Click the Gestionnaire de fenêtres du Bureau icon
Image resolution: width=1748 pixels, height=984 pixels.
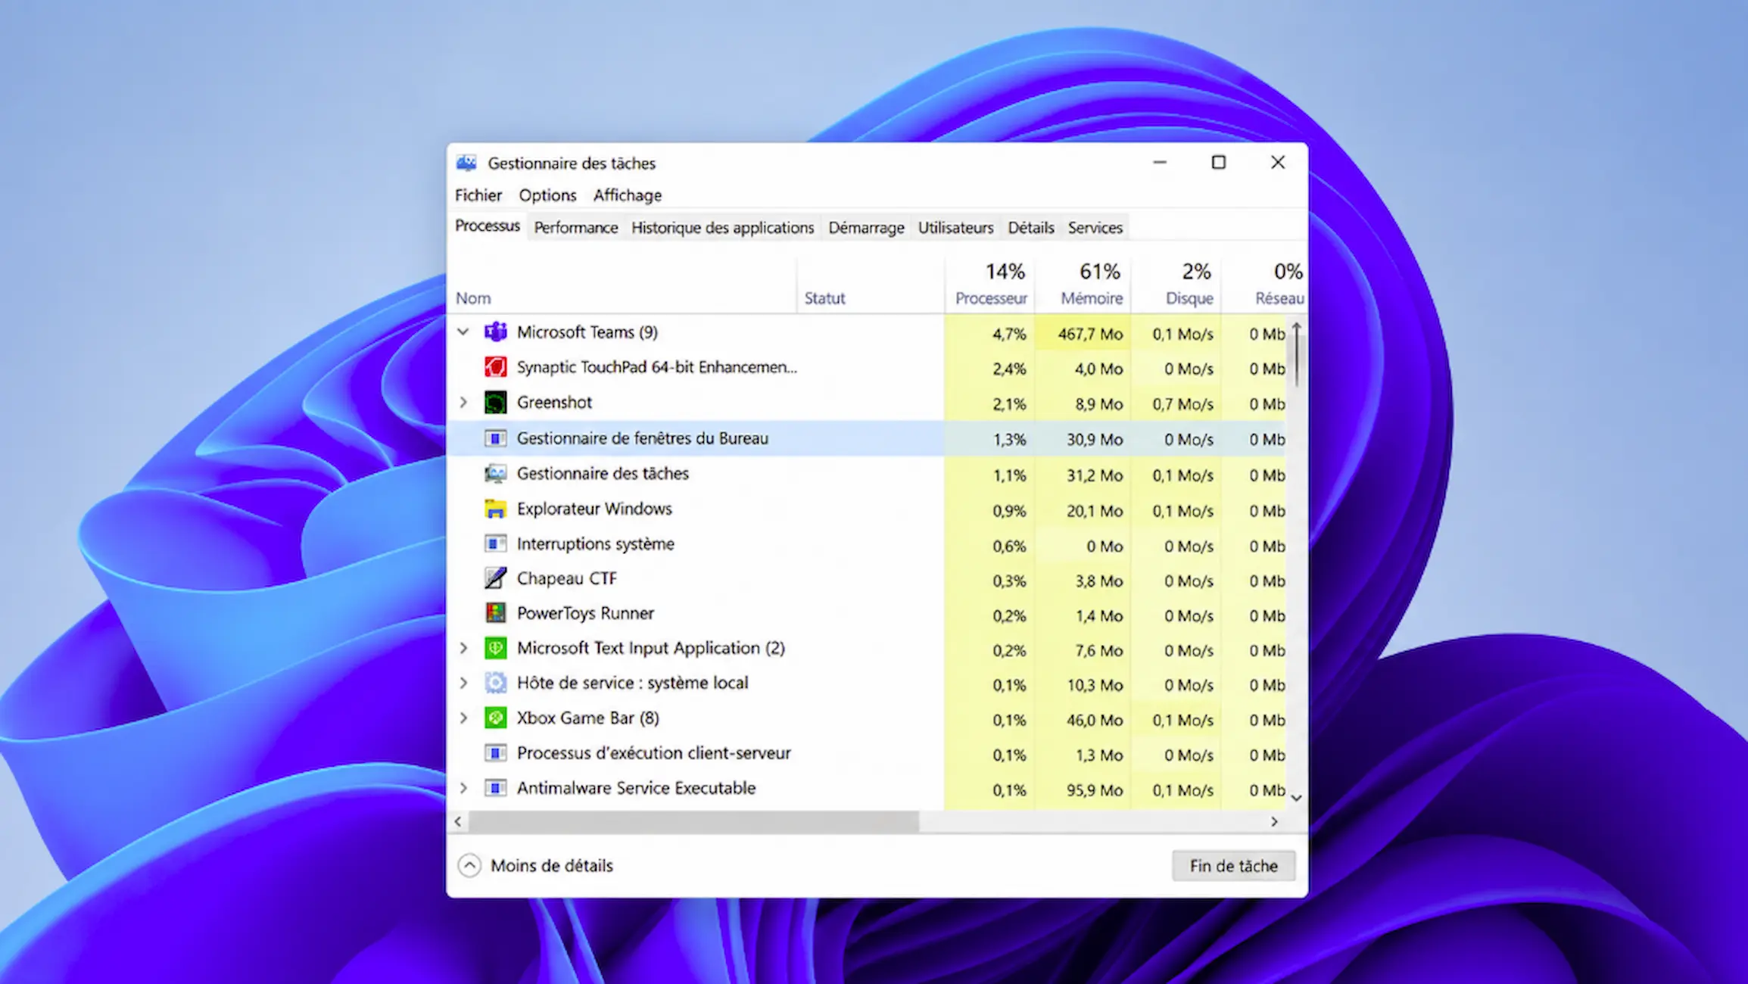click(495, 438)
